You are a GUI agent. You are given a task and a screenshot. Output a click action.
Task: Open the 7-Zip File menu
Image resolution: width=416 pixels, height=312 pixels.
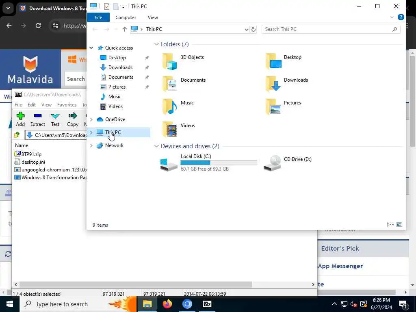pos(18,105)
